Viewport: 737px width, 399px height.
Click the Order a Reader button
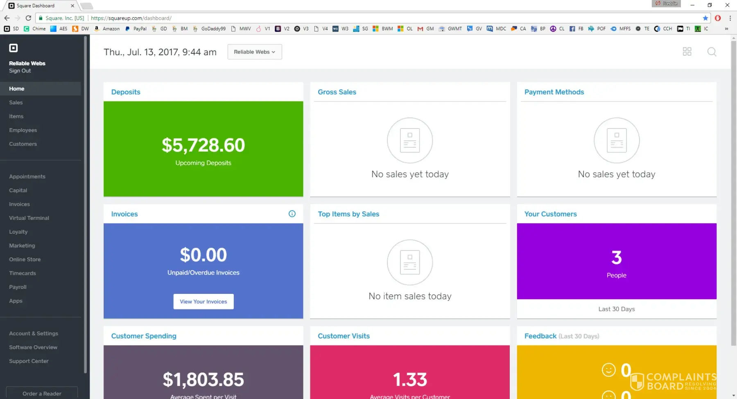click(x=42, y=393)
